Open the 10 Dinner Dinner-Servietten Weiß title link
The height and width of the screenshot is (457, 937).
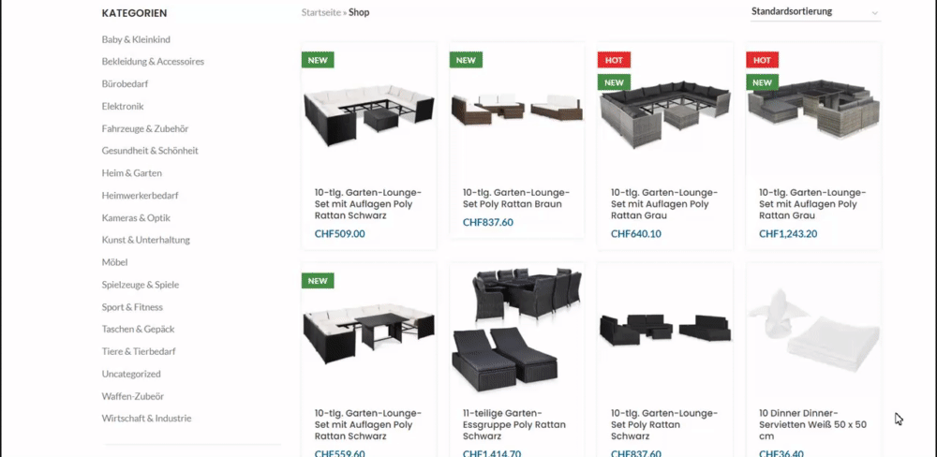pyautogui.click(x=812, y=425)
